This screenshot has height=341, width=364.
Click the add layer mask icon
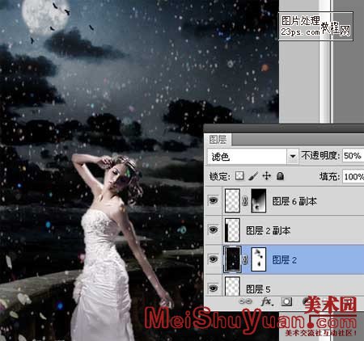[286, 301]
